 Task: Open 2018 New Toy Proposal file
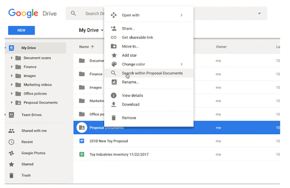pos(109,141)
